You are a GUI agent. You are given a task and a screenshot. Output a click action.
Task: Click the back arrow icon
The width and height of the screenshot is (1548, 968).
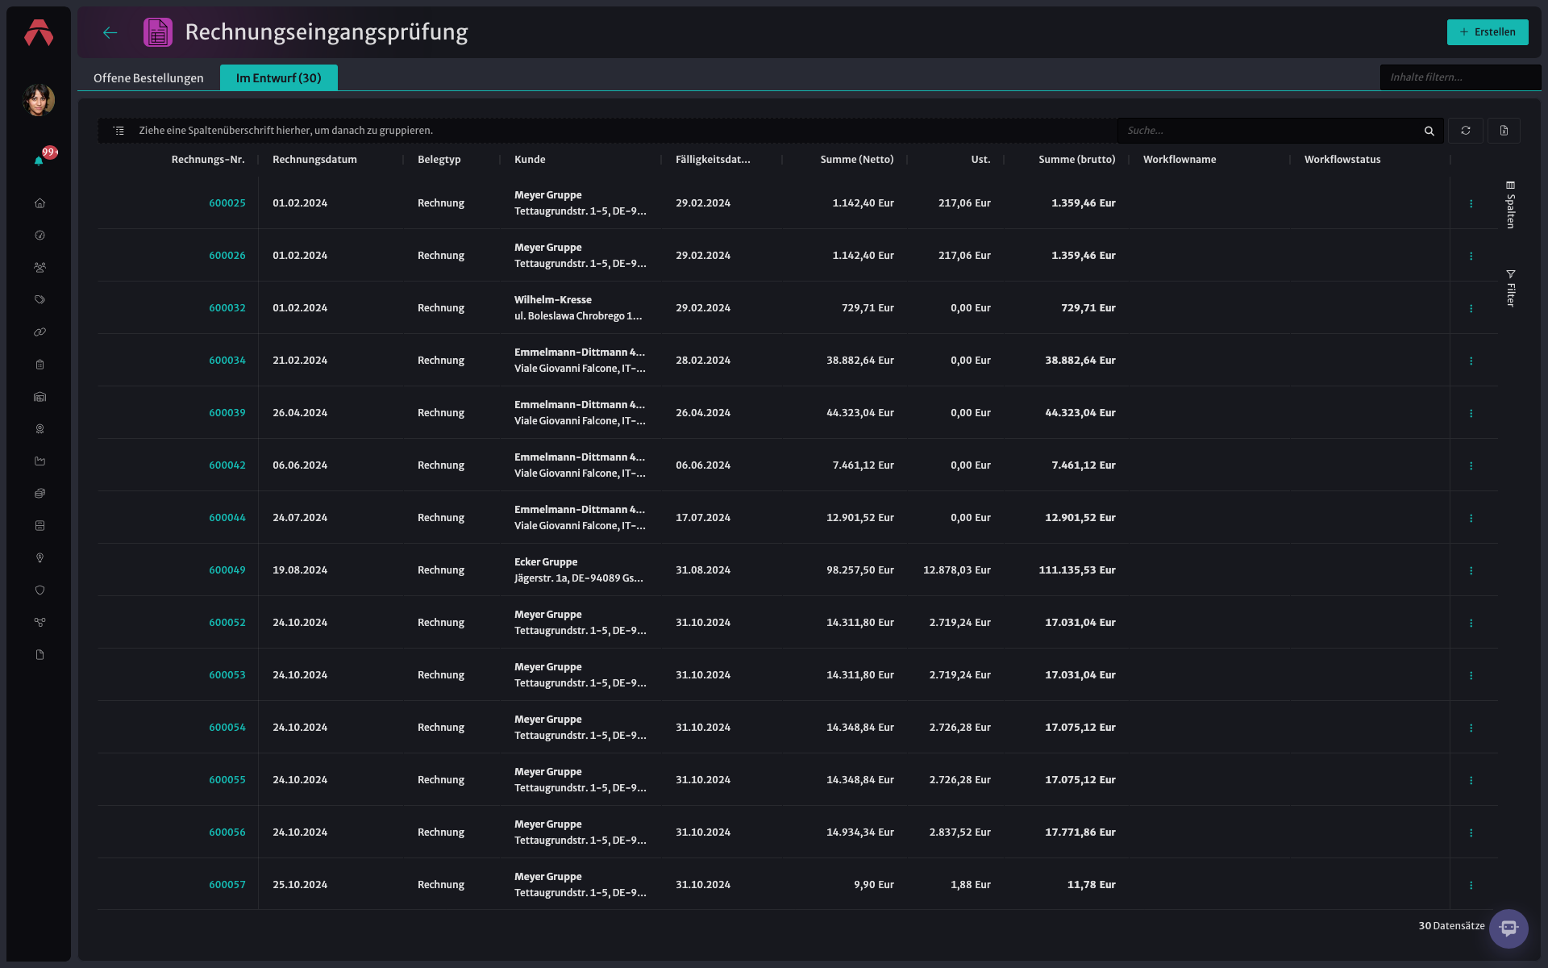pos(110,32)
